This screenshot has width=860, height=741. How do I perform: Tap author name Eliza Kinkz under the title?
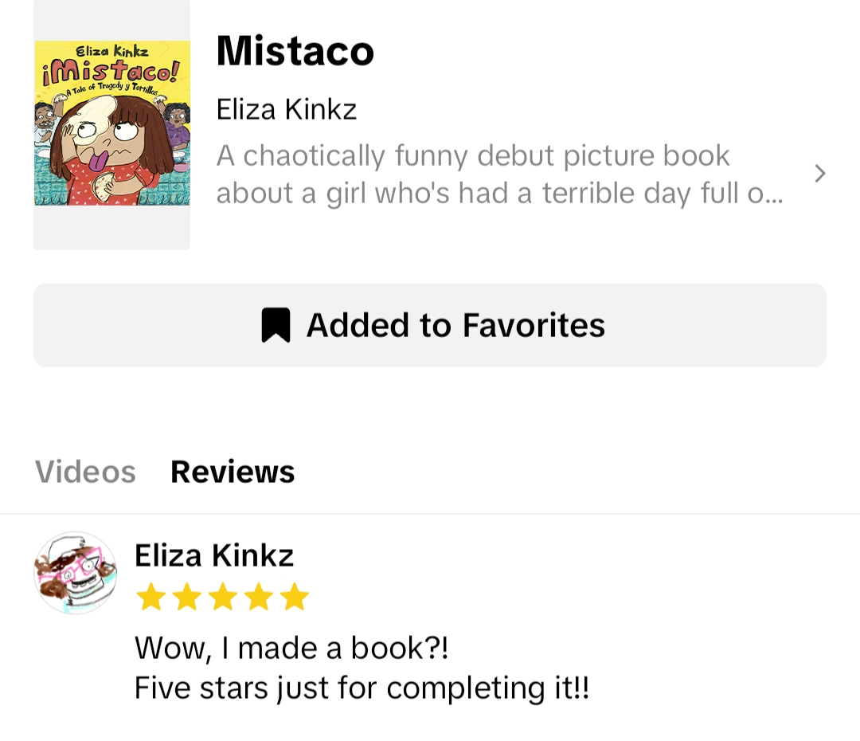click(x=287, y=109)
